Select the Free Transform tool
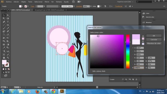 [x=8, y=38]
